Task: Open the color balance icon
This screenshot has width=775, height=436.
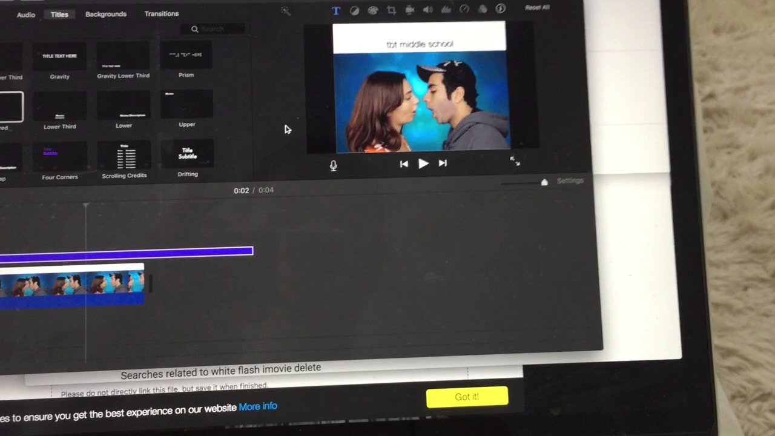Action: click(x=355, y=10)
